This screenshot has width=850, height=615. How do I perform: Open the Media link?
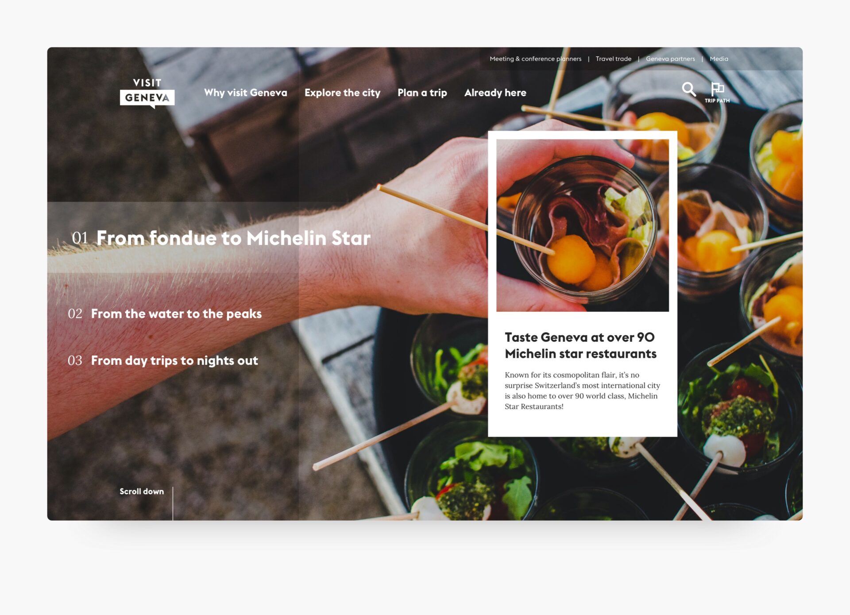719,59
